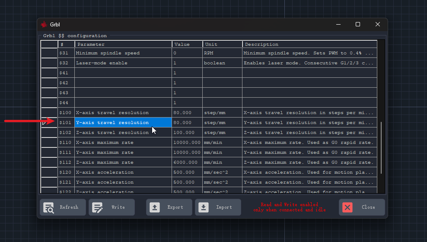427x242 pixels.
Task: Click the red X Close icon
Action: tap(347, 207)
